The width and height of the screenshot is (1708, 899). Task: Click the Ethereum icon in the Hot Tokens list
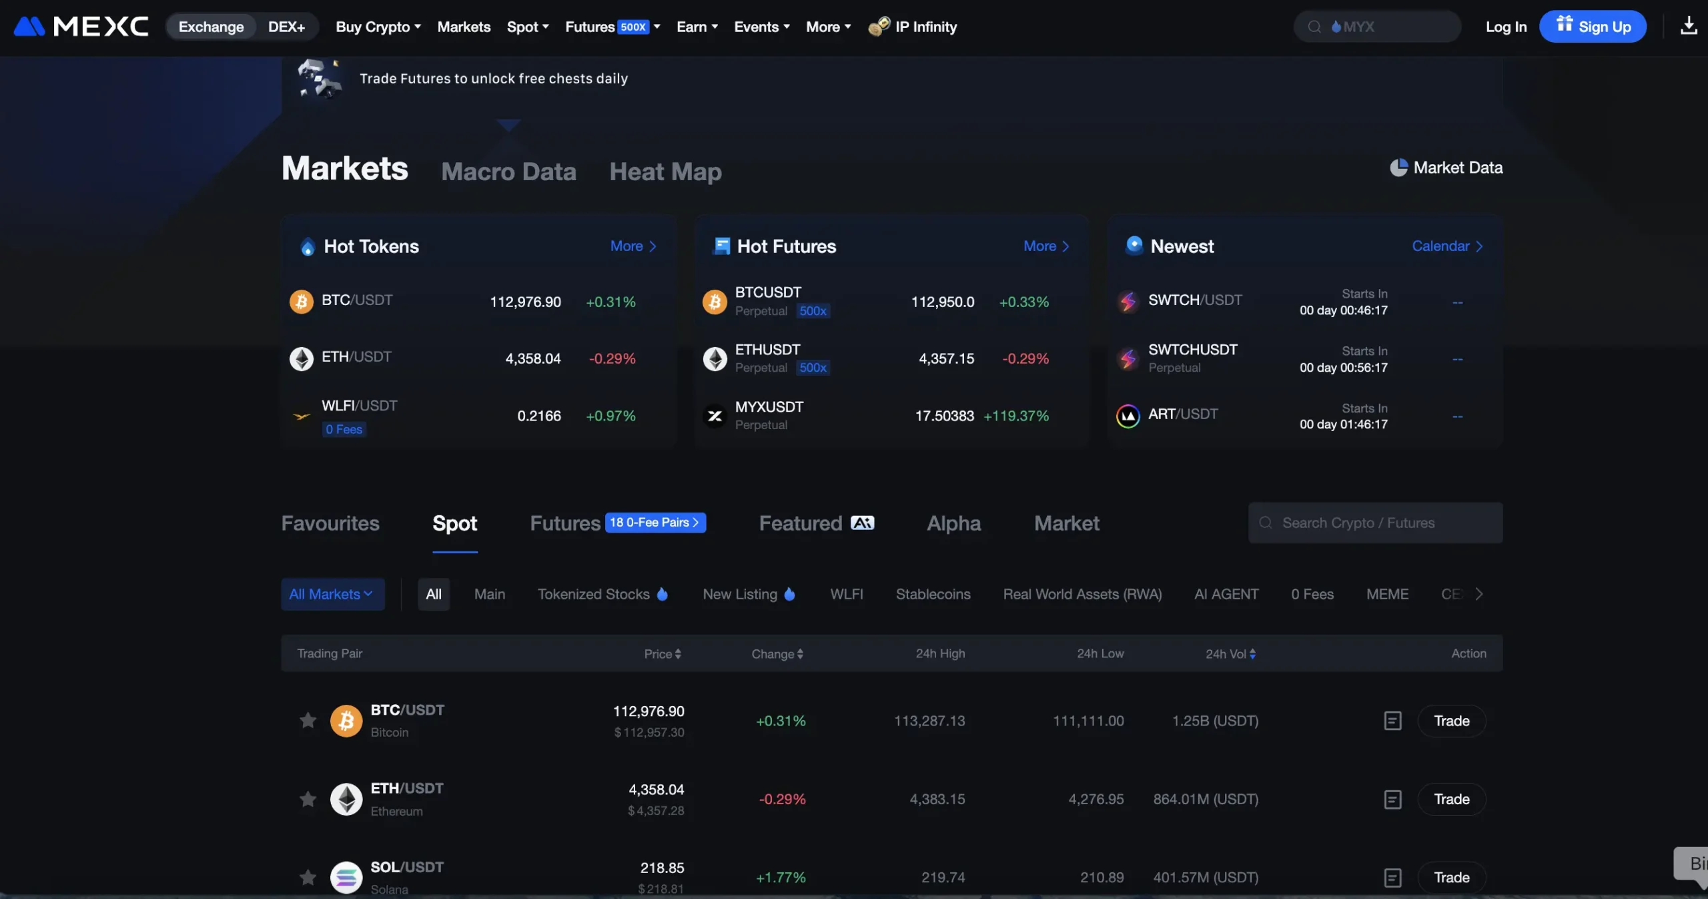click(x=301, y=358)
